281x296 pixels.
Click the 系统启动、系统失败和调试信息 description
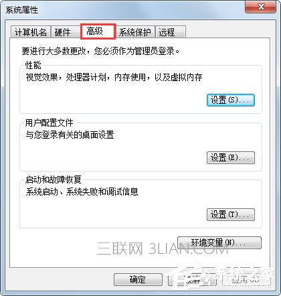tap(82, 192)
